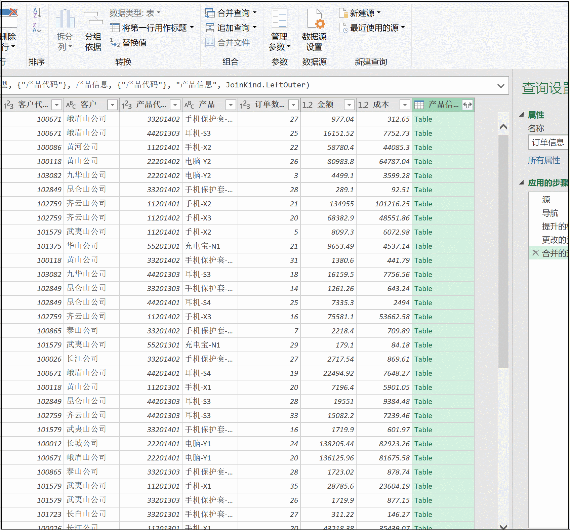Click the 产品 column text type icon

[x=189, y=105]
